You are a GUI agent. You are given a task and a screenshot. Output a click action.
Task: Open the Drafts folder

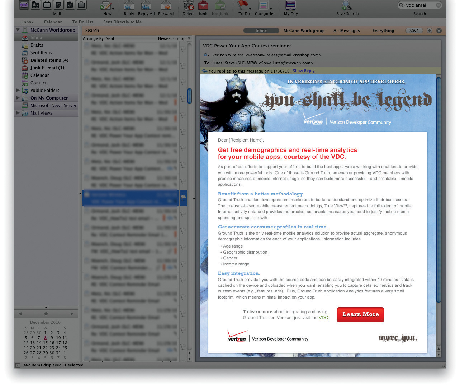click(46, 45)
